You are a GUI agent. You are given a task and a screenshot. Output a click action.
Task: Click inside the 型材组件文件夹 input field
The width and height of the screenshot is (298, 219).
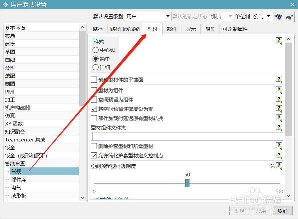coord(186,136)
